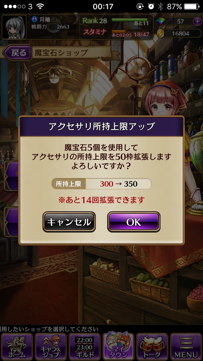203x361 pixels.
Task: Open the MENU hamburger button
Action: tap(186, 347)
